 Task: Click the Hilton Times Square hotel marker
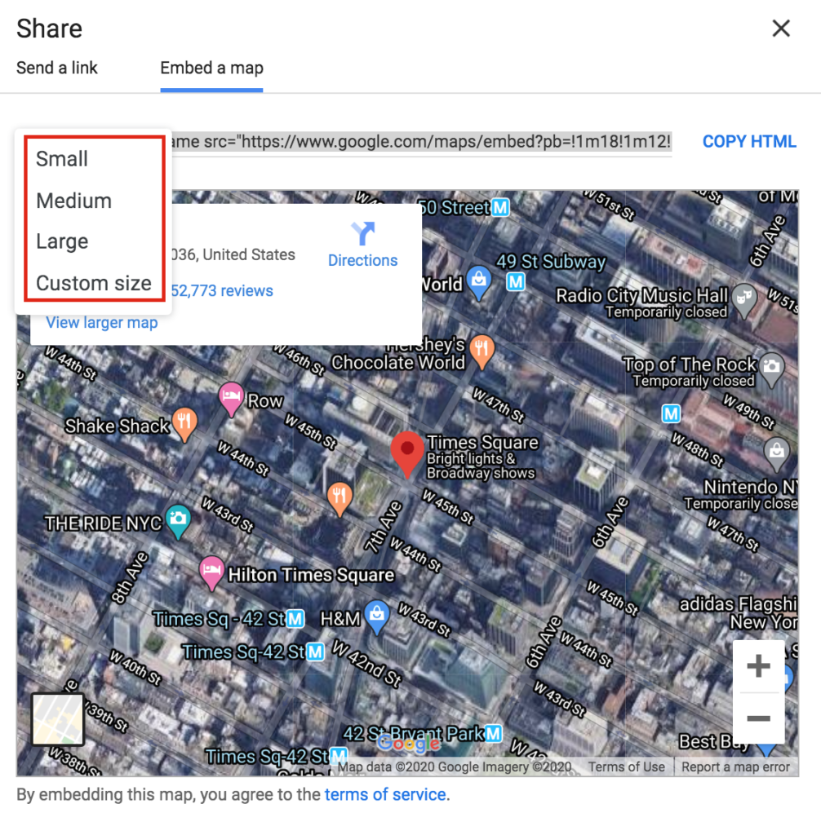pyautogui.click(x=211, y=573)
